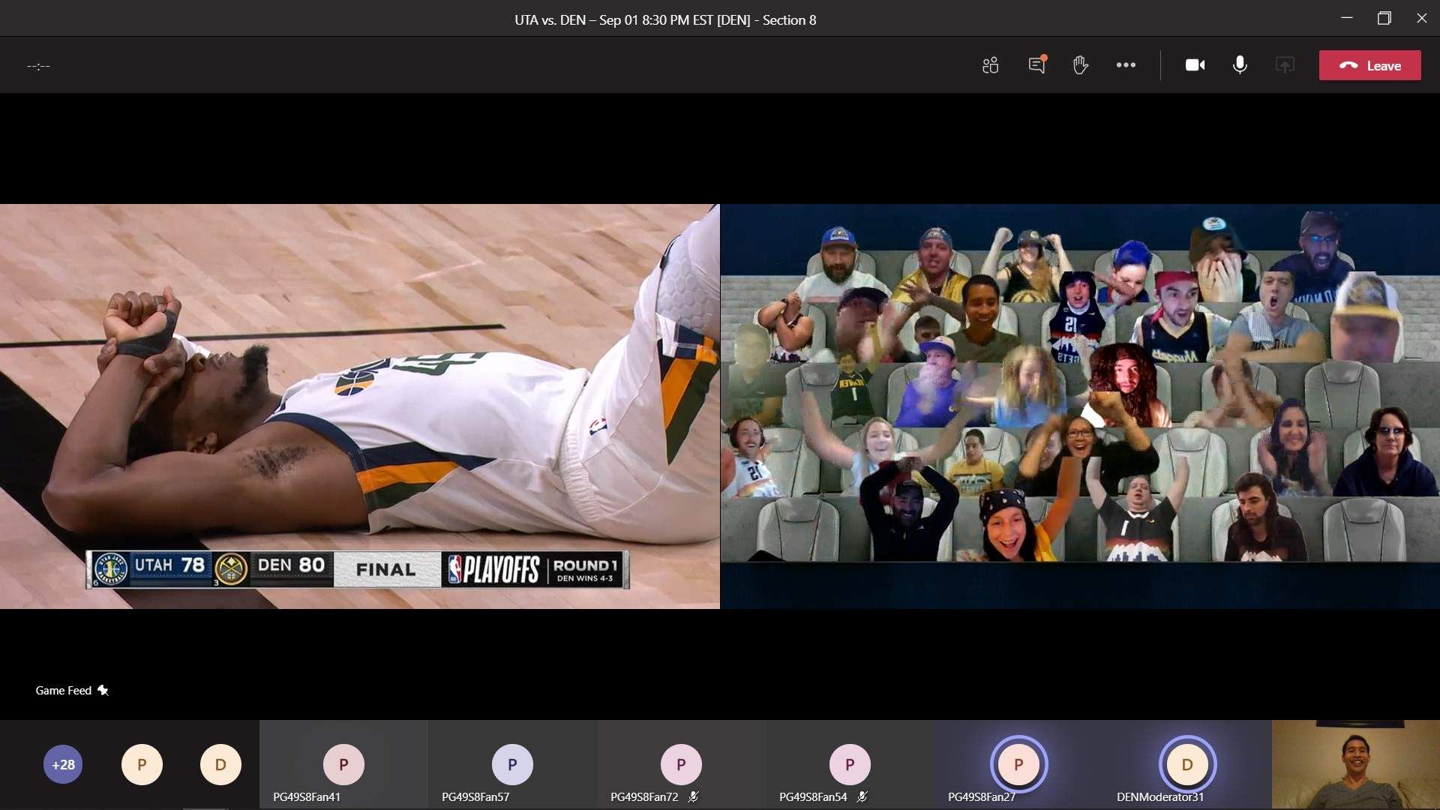Viewport: 1440px width, 810px height.
Task: Expand the +28 overflow participants bubble
Action: [63, 764]
